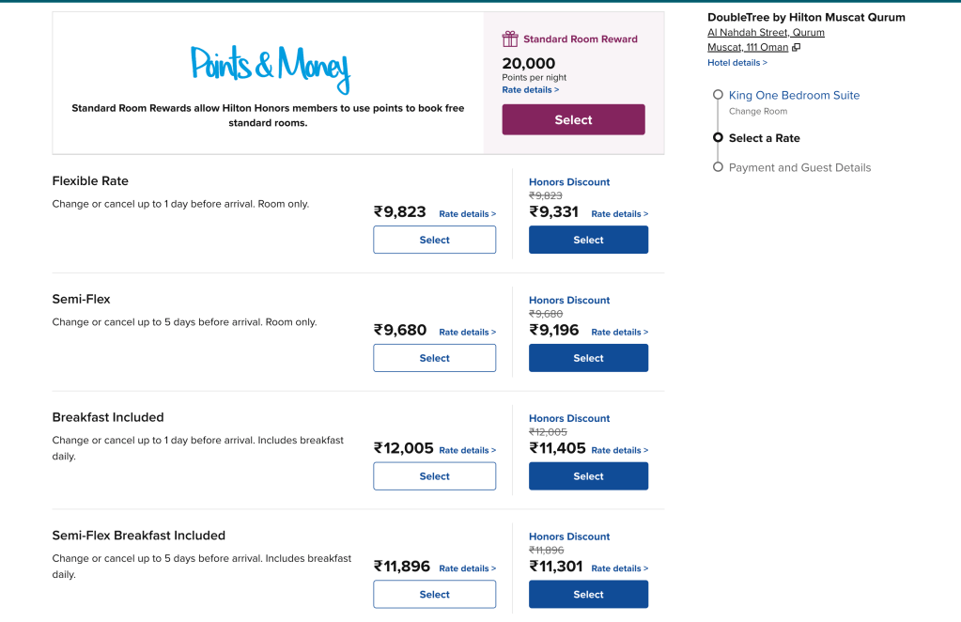Select the Semi-Flex rate at ₹9,680
This screenshot has height=622, width=961.
(434, 358)
